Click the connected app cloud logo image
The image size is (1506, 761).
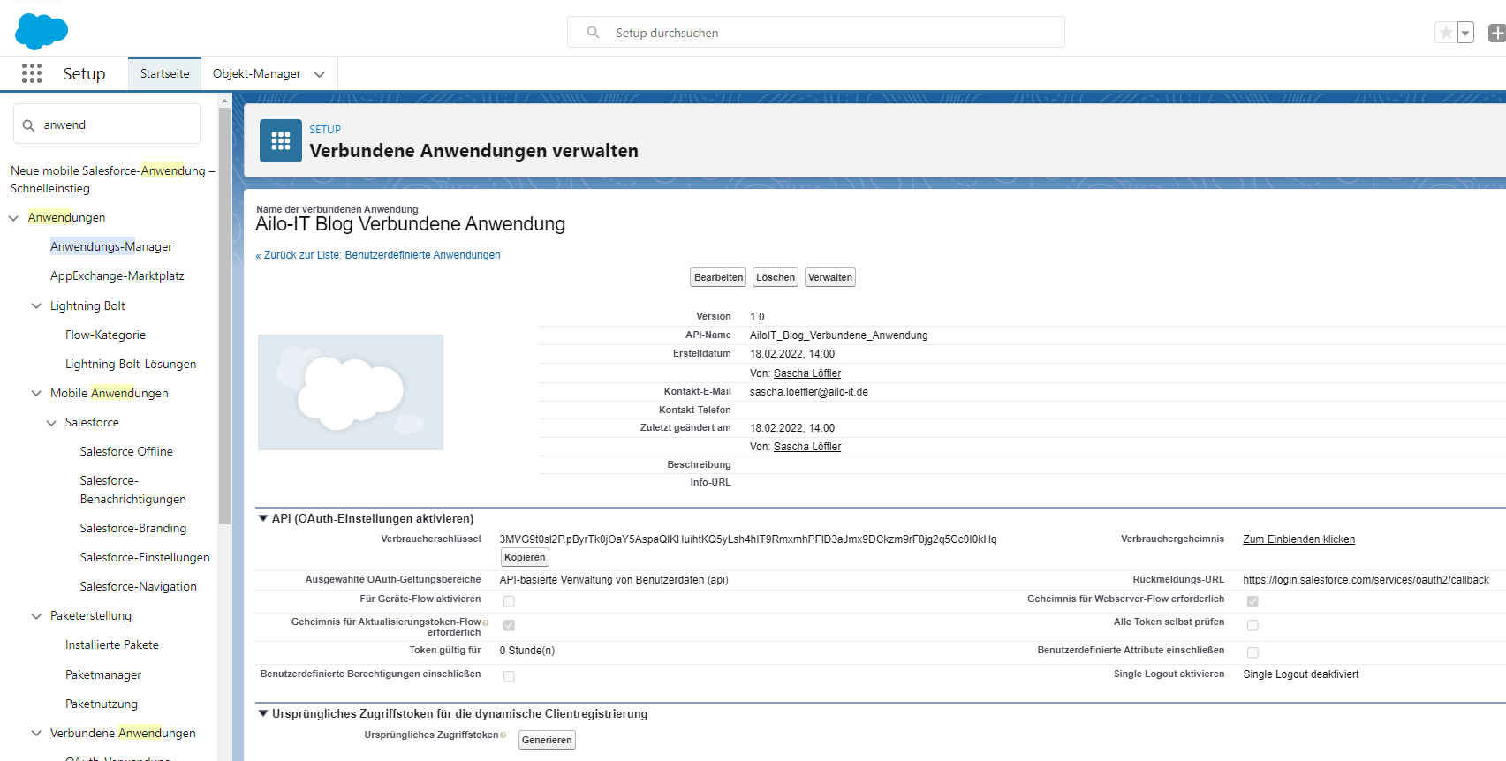351,392
